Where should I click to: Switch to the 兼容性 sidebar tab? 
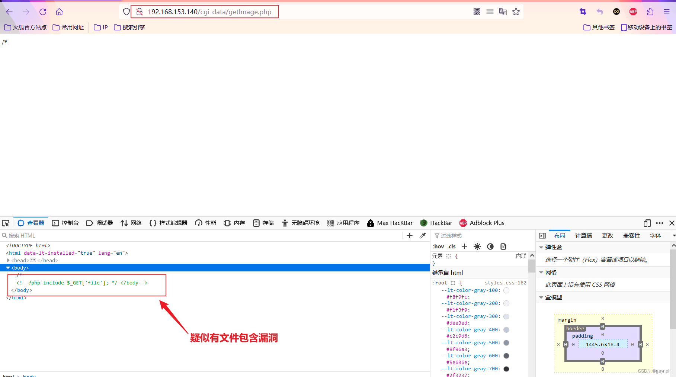pos(632,236)
